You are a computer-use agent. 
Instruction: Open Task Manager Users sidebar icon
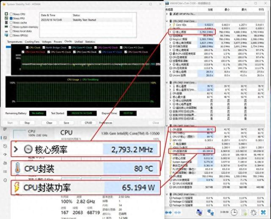(5, 163)
